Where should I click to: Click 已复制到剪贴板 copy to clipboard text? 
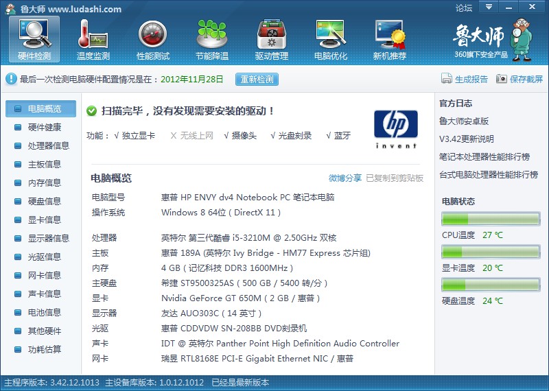click(395, 178)
